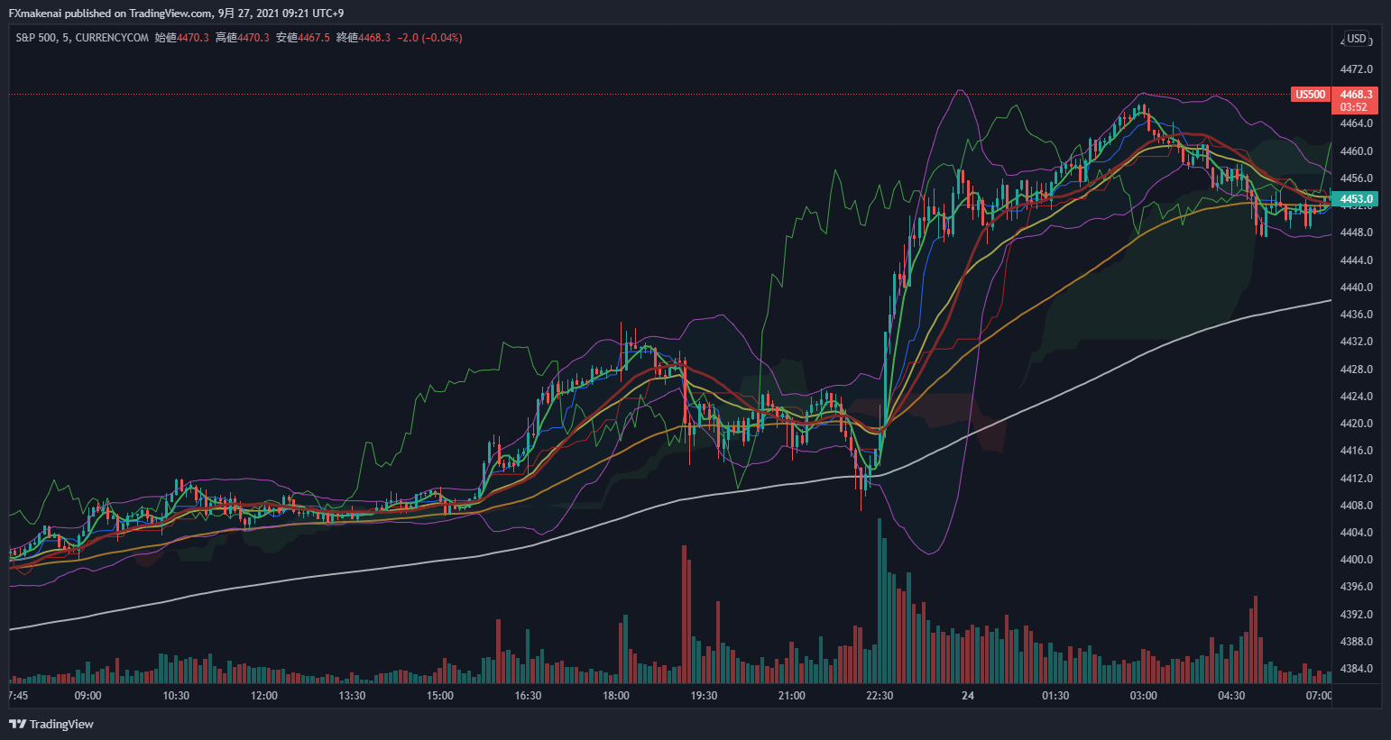Click the FXmakenai published header text
1391x740 pixels.
pos(176,14)
